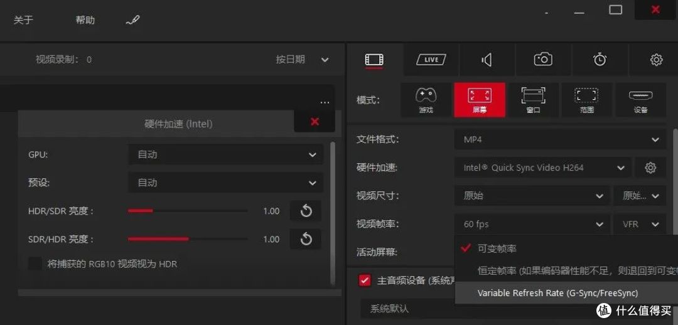The height and width of the screenshot is (325, 678).
Task: Open the gear settings tab
Action: point(657,60)
